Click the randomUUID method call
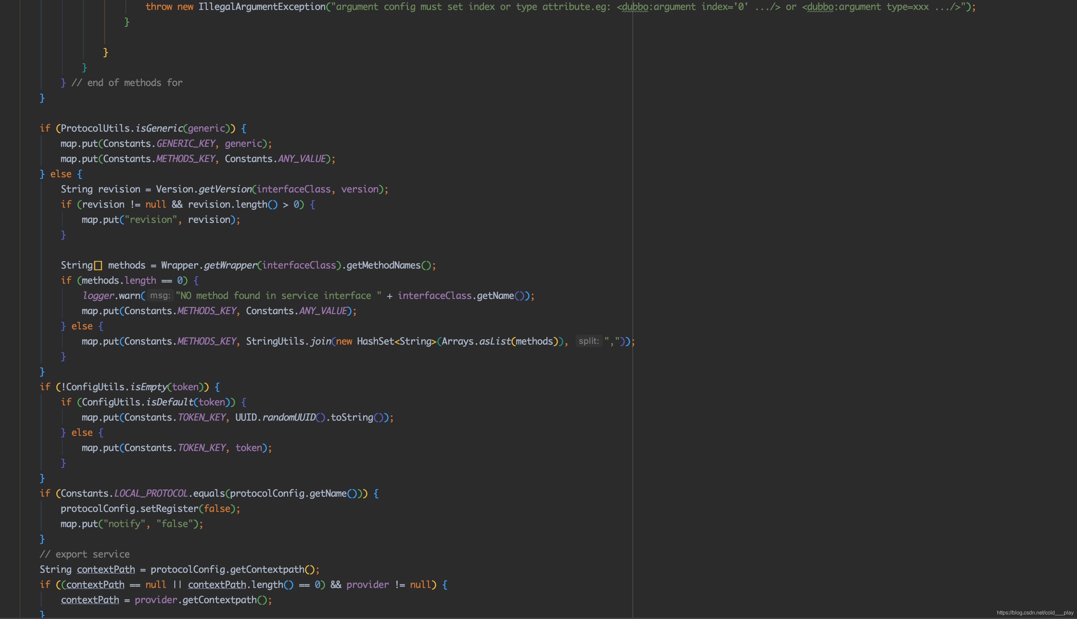Screen dimensions: 1077x619 [289, 418]
